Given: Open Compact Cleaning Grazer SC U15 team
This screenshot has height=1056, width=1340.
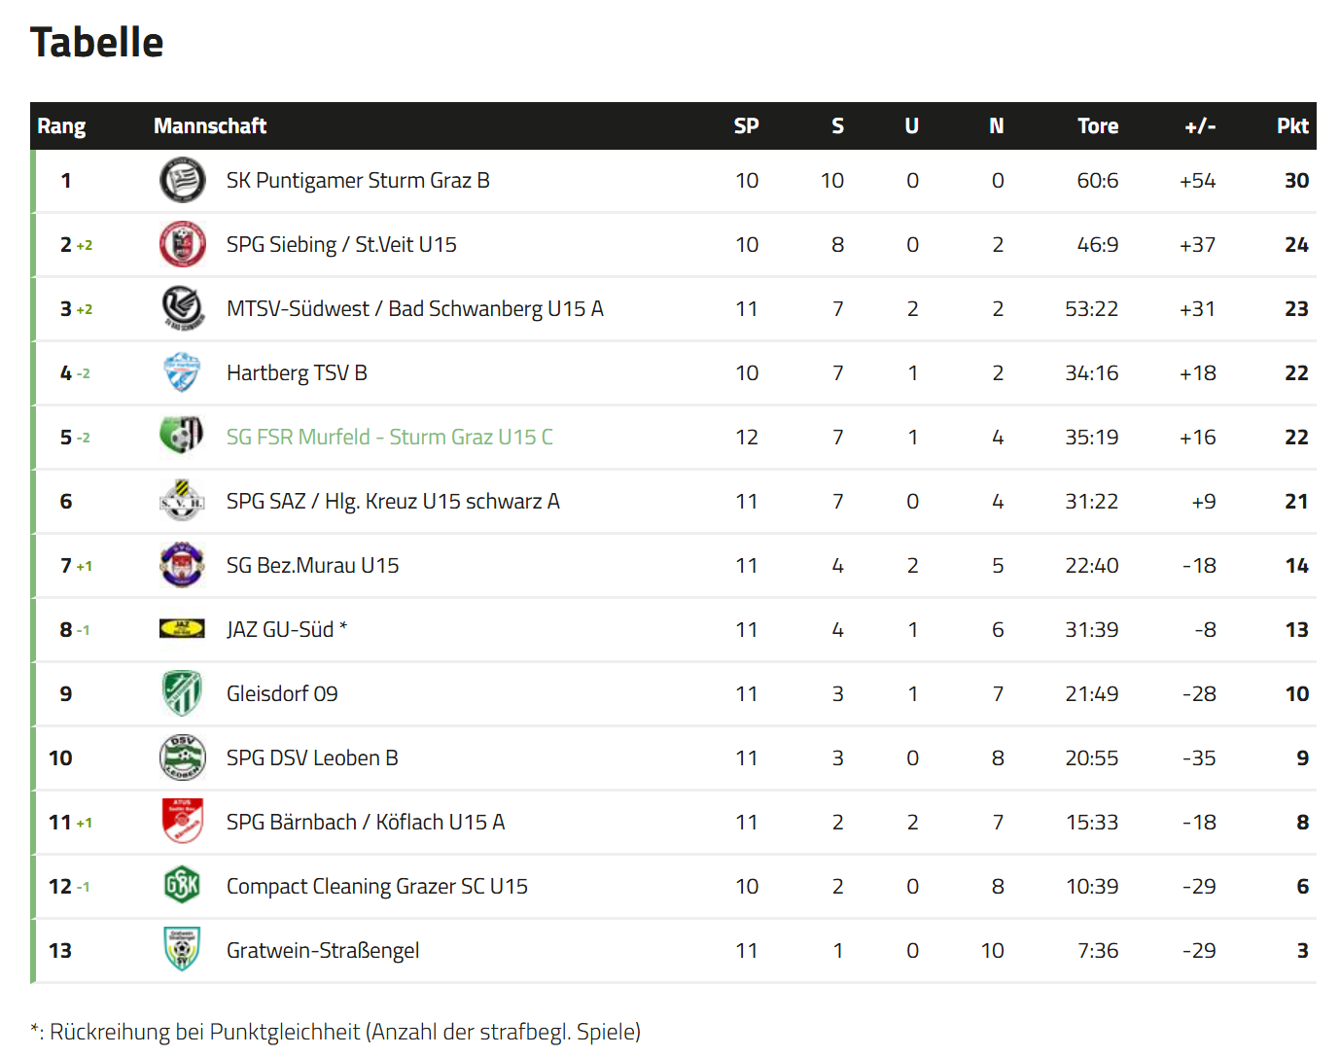Looking at the screenshot, I should (377, 887).
